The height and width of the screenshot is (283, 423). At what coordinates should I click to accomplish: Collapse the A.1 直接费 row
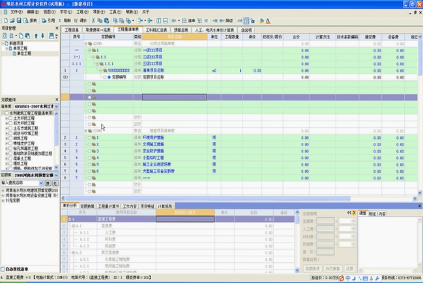[x=74, y=226]
